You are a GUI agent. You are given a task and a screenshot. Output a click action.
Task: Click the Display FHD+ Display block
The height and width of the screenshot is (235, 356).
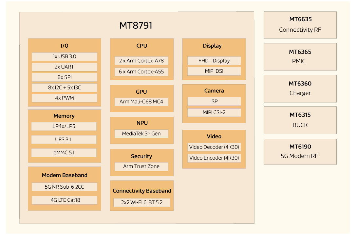pyautogui.click(x=214, y=60)
